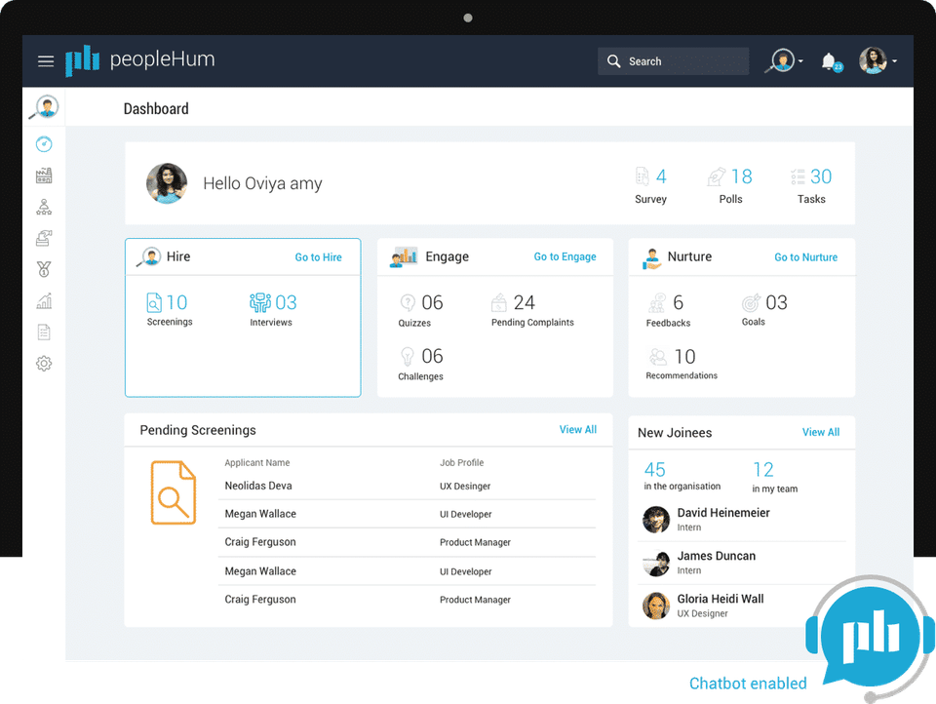The width and height of the screenshot is (936, 704).
Task: Expand the user profile avatar dropdown
Action: pos(877,61)
